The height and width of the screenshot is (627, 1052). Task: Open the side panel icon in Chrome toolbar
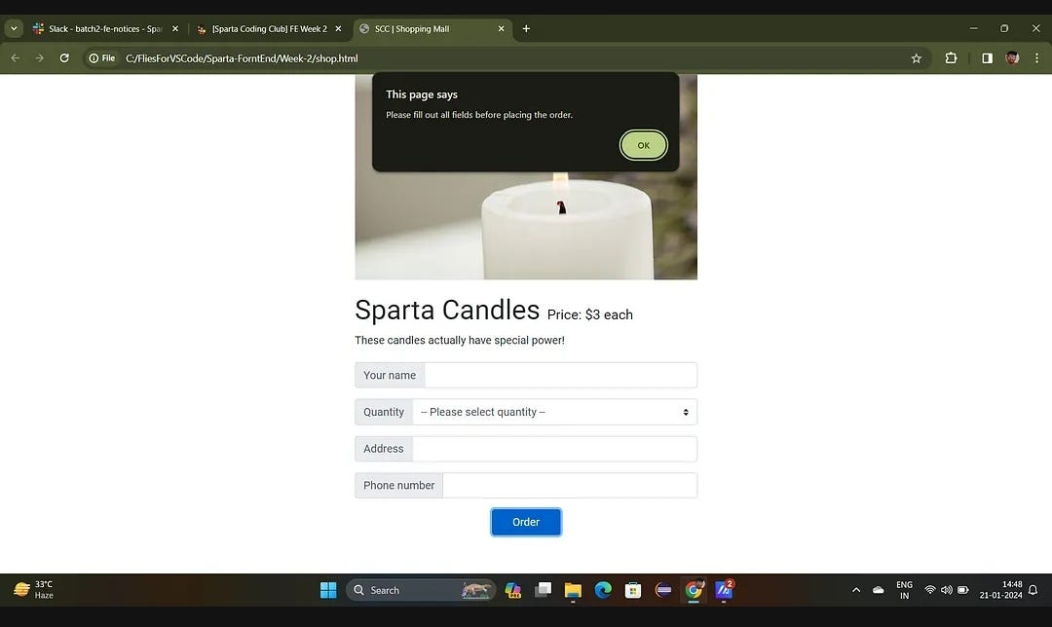click(986, 58)
